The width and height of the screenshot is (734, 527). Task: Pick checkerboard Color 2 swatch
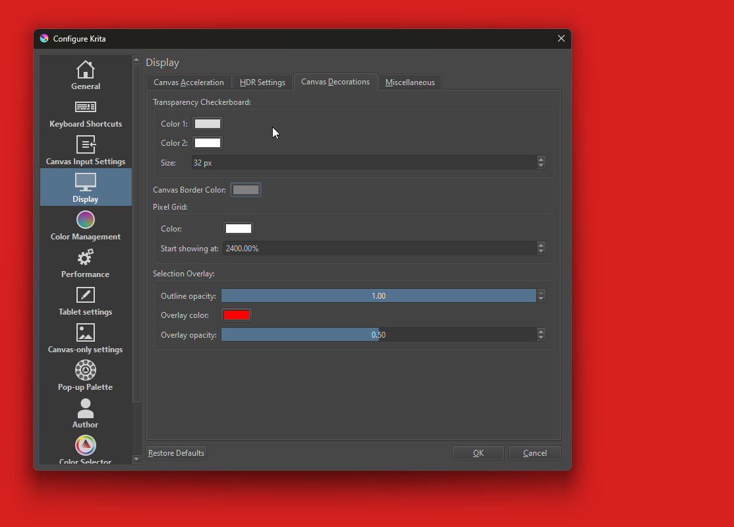coord(208,143)
